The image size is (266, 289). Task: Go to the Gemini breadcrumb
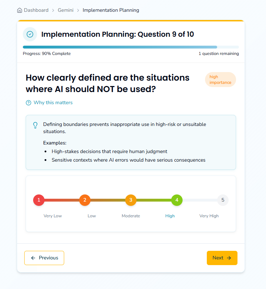(66, 10)
